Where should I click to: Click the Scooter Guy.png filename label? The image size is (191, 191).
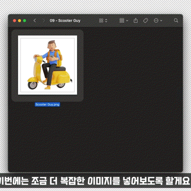click(47, 104)
